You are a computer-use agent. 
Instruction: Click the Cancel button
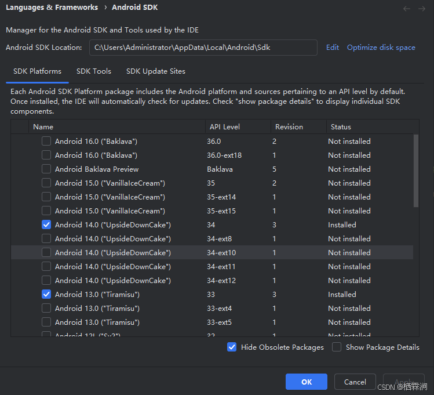pyautogui.click(x=355, y=382)
